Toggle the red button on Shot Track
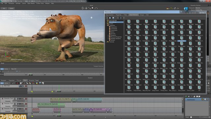 (26, 86)
